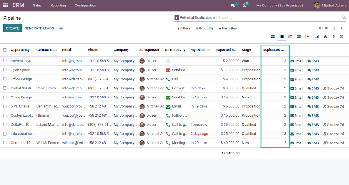Switch to Kanban view

pos(273,37)
